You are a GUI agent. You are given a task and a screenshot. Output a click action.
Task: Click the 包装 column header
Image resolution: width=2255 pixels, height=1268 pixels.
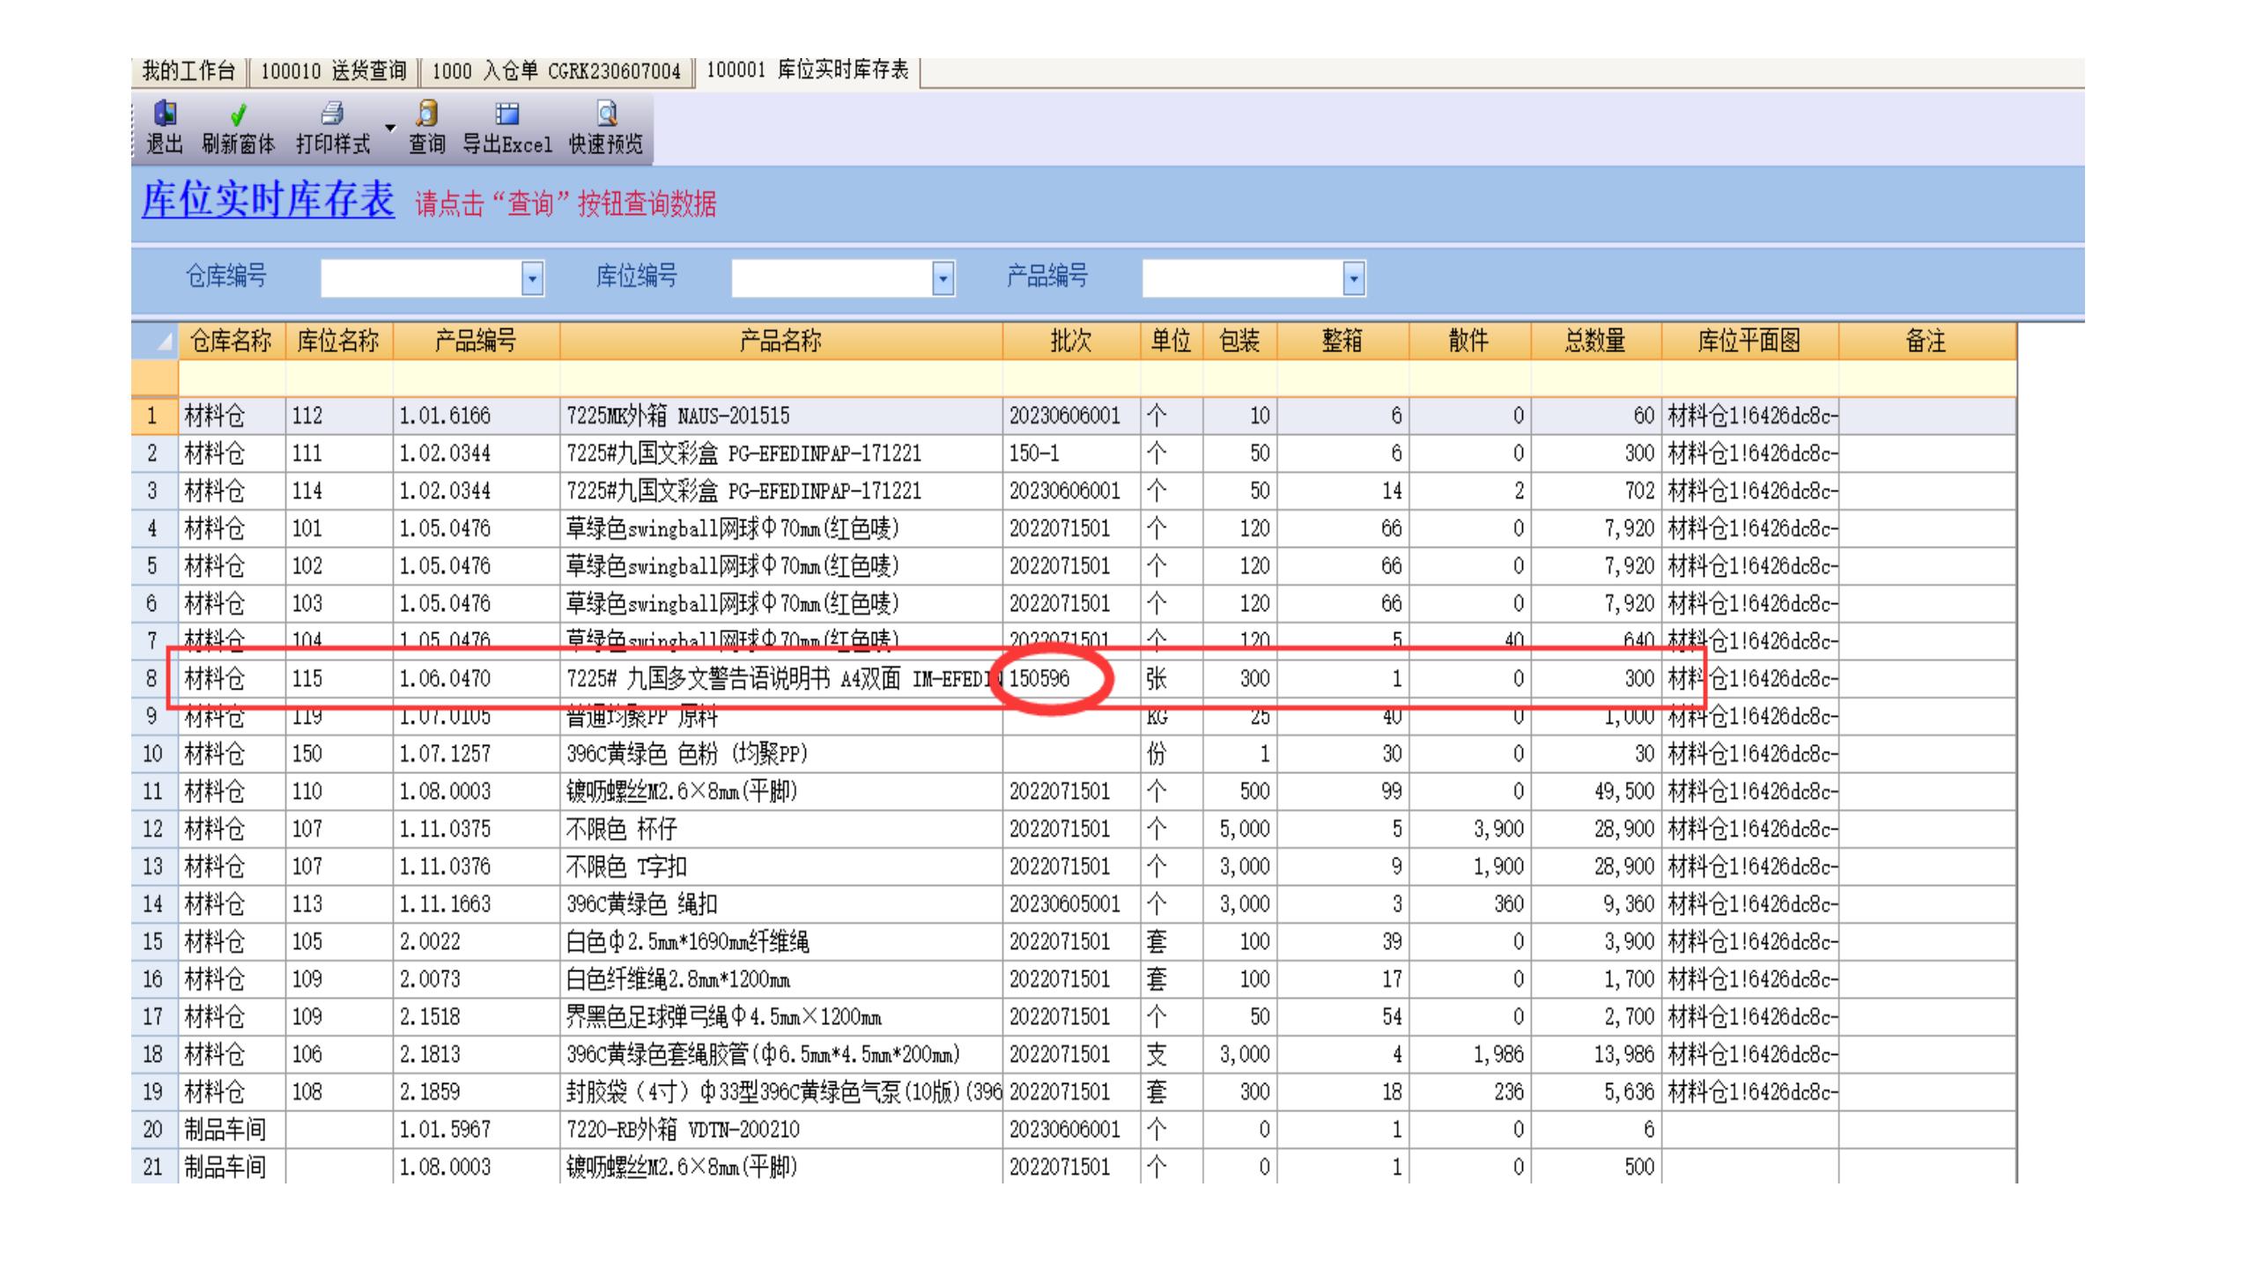coord(1239,341)
